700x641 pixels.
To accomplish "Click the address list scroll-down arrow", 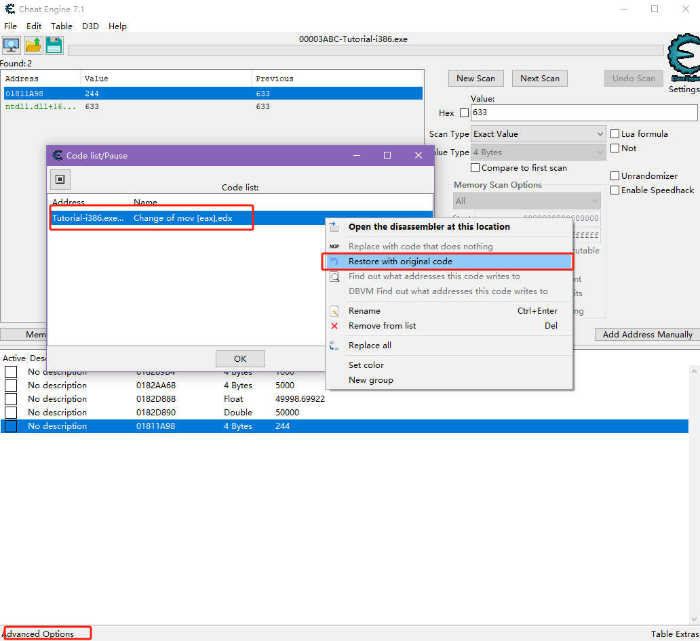I will (x=694, y=619).
